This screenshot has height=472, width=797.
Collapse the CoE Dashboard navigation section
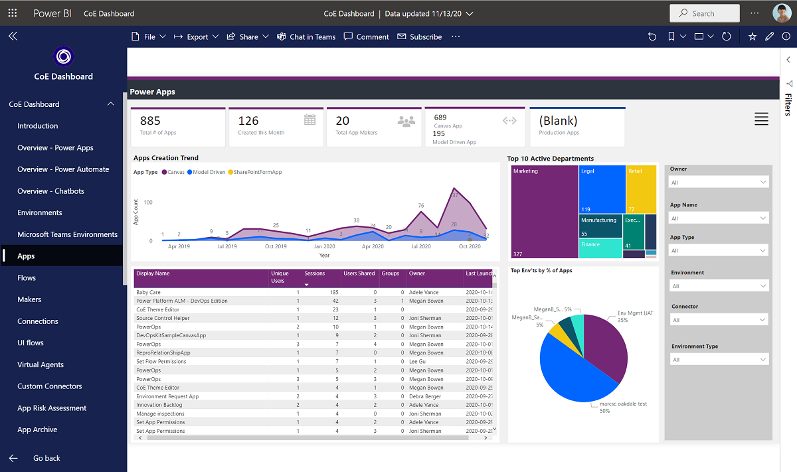coord(110,104)
